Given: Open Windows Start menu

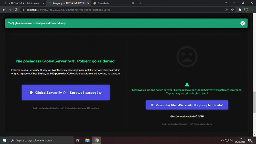Looking at the screenshot, I should [4, 140].
